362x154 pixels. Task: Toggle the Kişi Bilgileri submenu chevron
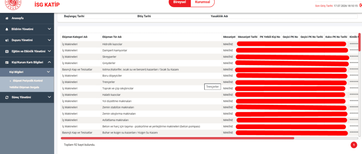click(x=48, y=72)
